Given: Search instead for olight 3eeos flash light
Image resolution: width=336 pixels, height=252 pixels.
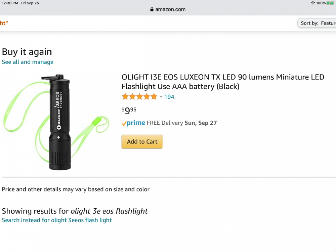Looking at the screenshot, I should (57, 220).
